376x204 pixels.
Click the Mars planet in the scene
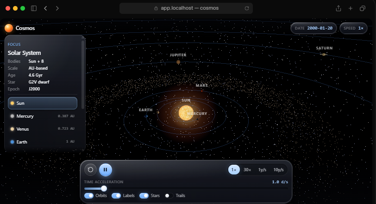click(202, 91)
